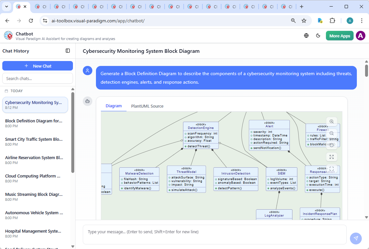The height and width of the screenshot is (249, 369).
Task: Collapse the Chat History panel
Action: pos(68,51)
